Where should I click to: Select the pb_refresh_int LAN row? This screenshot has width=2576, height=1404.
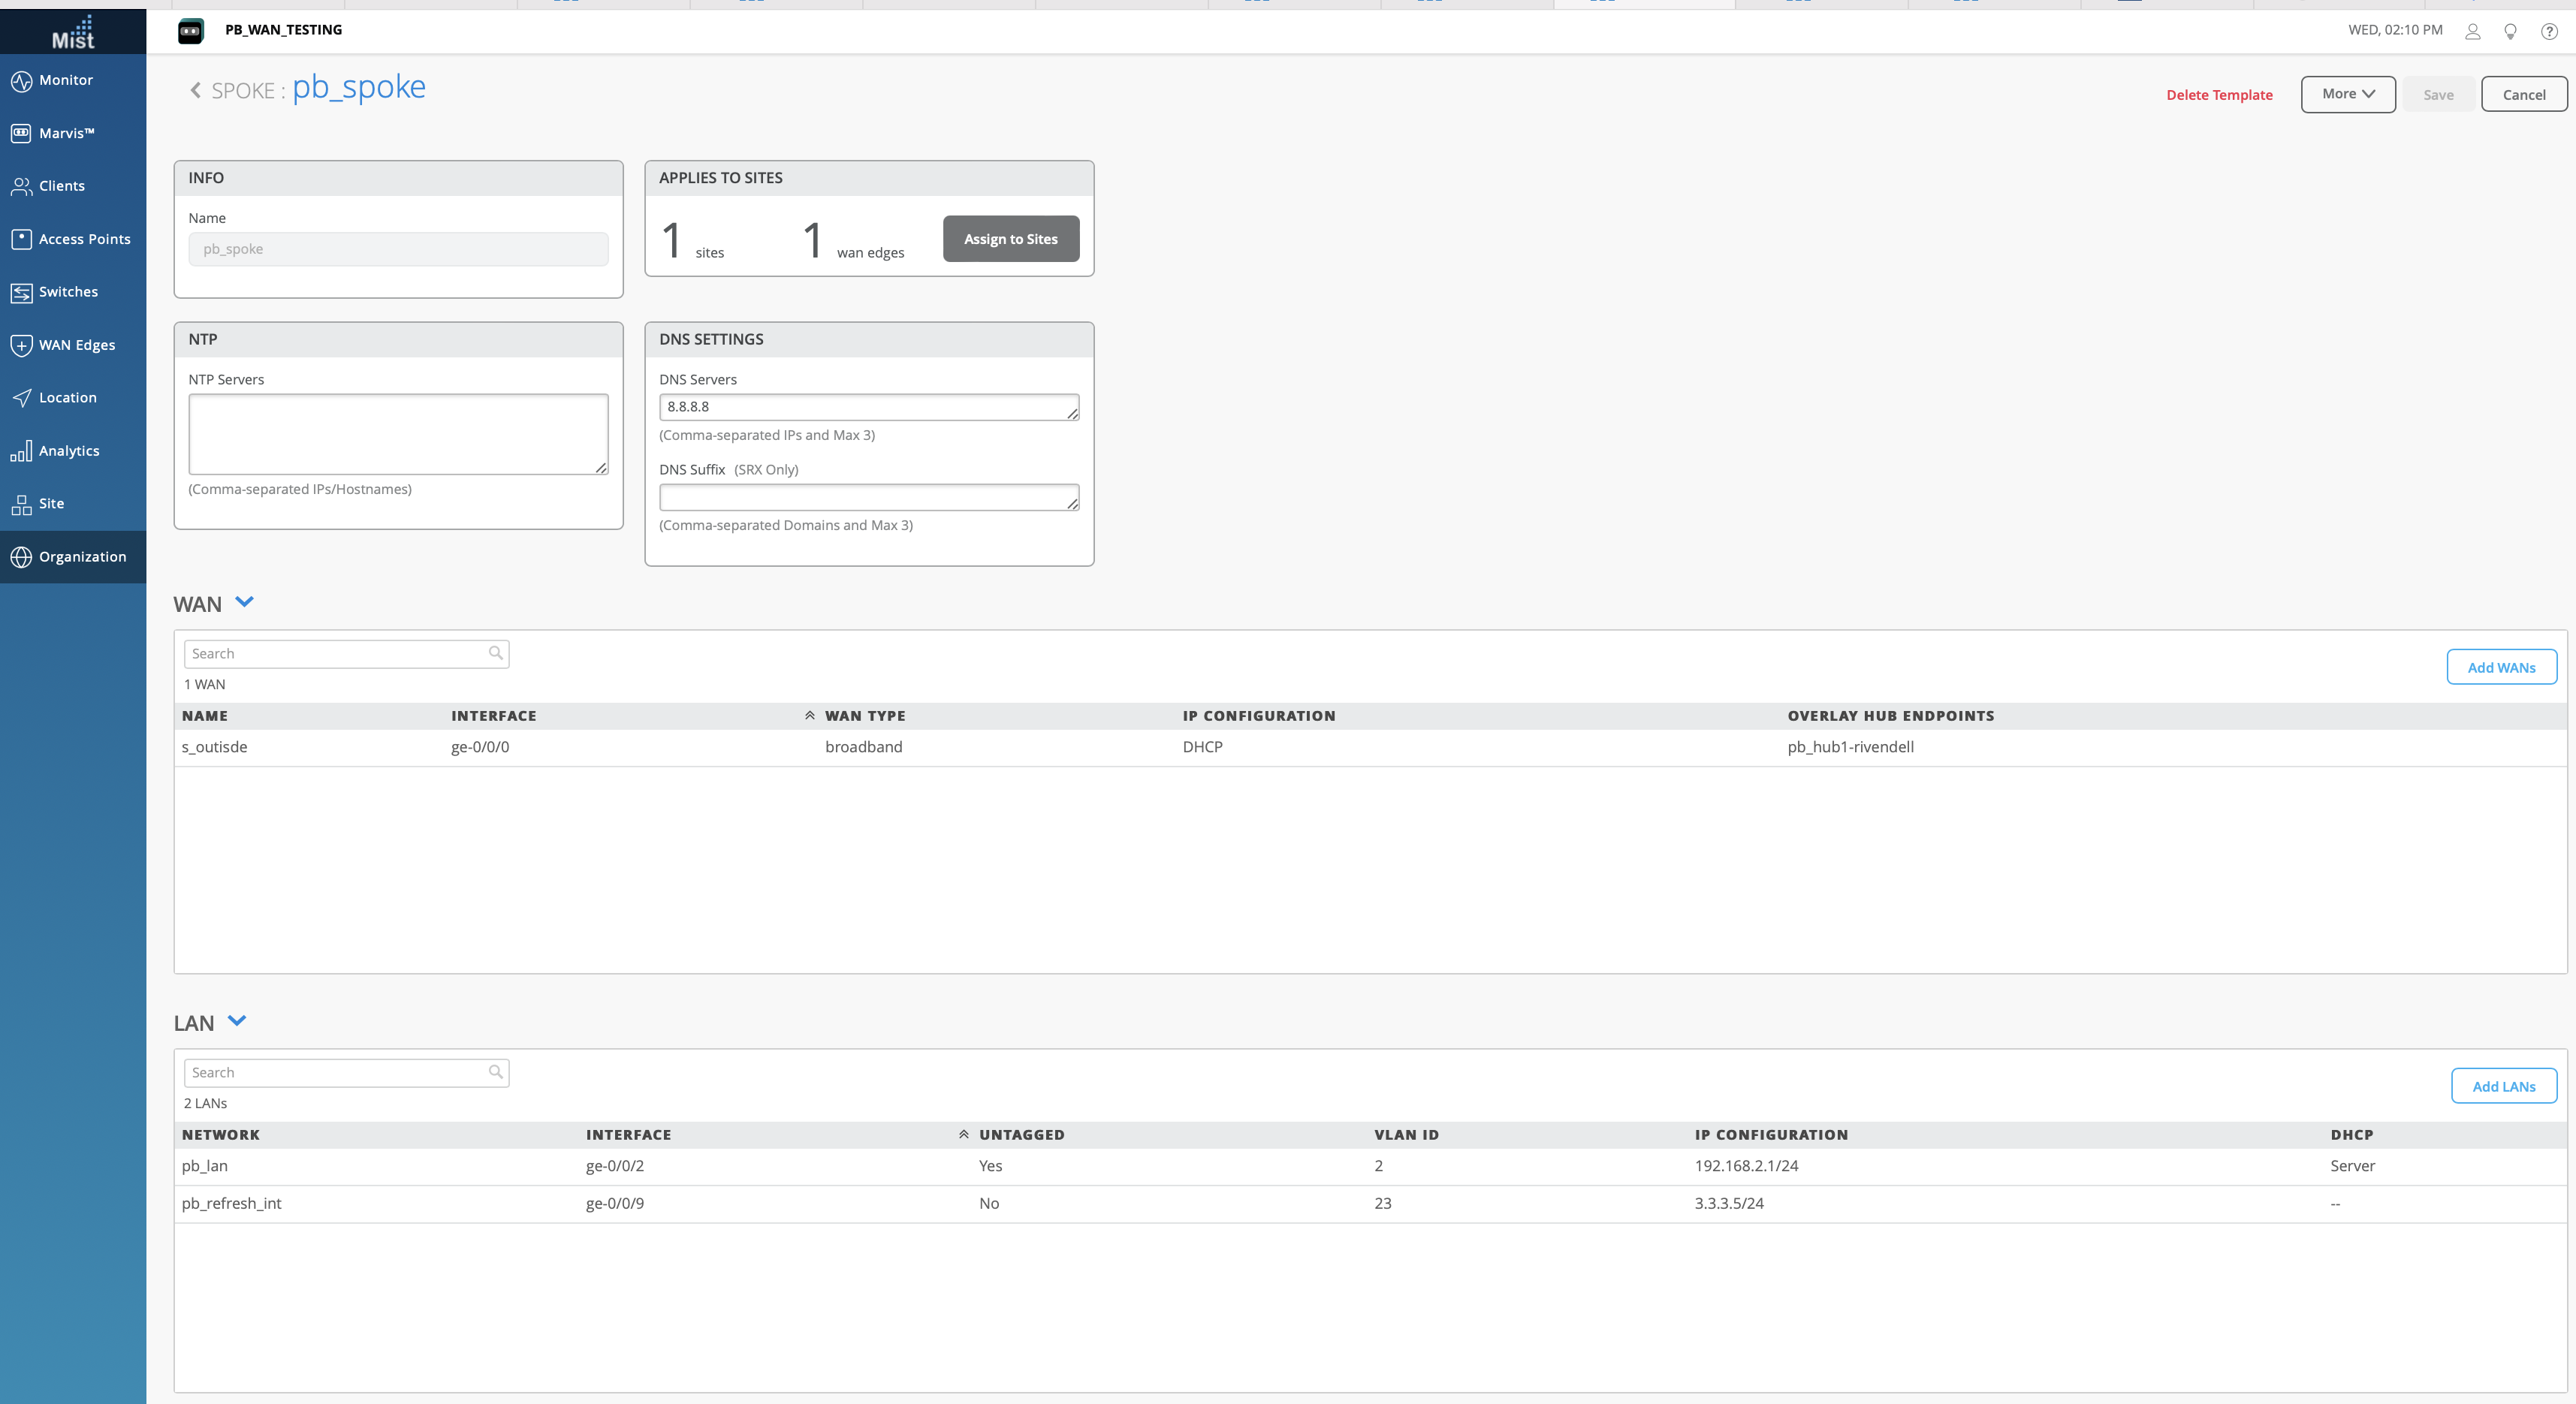[231, 1203]
